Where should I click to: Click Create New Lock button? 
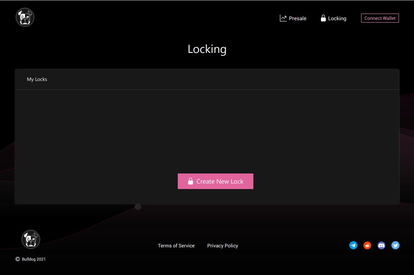[216, 181]
